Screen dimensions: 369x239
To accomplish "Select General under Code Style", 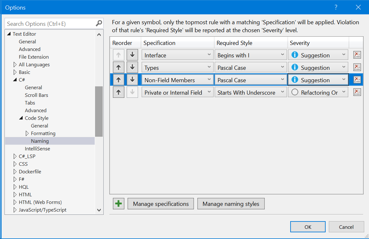I will pyautogui.click(x=40, y=126).
